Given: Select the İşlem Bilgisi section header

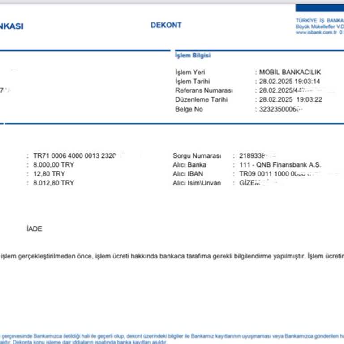Looking at the screenshot, I should point(193,55).
